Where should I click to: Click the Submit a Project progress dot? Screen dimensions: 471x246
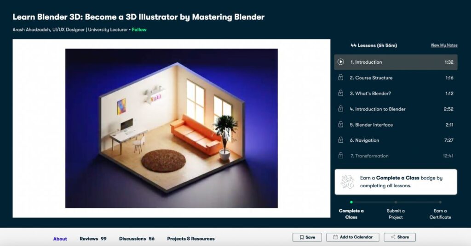(x=396, y=202)
